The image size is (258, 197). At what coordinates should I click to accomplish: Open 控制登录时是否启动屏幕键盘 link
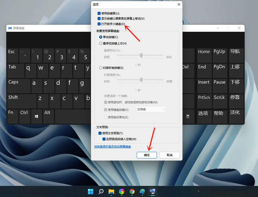(113, 147)
